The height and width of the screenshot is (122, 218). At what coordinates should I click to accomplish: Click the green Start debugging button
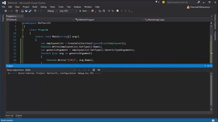(x=83, y=11)
